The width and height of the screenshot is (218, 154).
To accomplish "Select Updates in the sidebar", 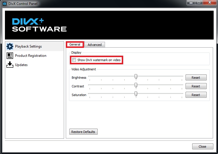I will tap(34, 65).
